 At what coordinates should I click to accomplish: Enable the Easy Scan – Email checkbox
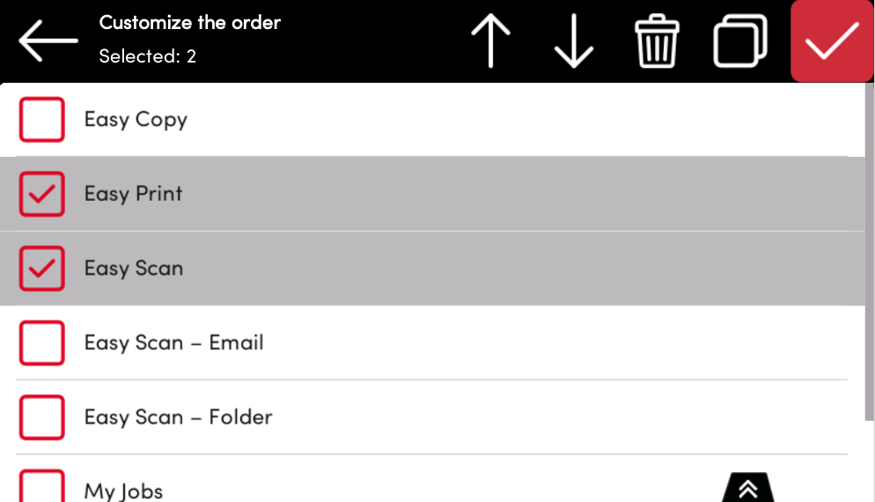[x=42, y=343]
